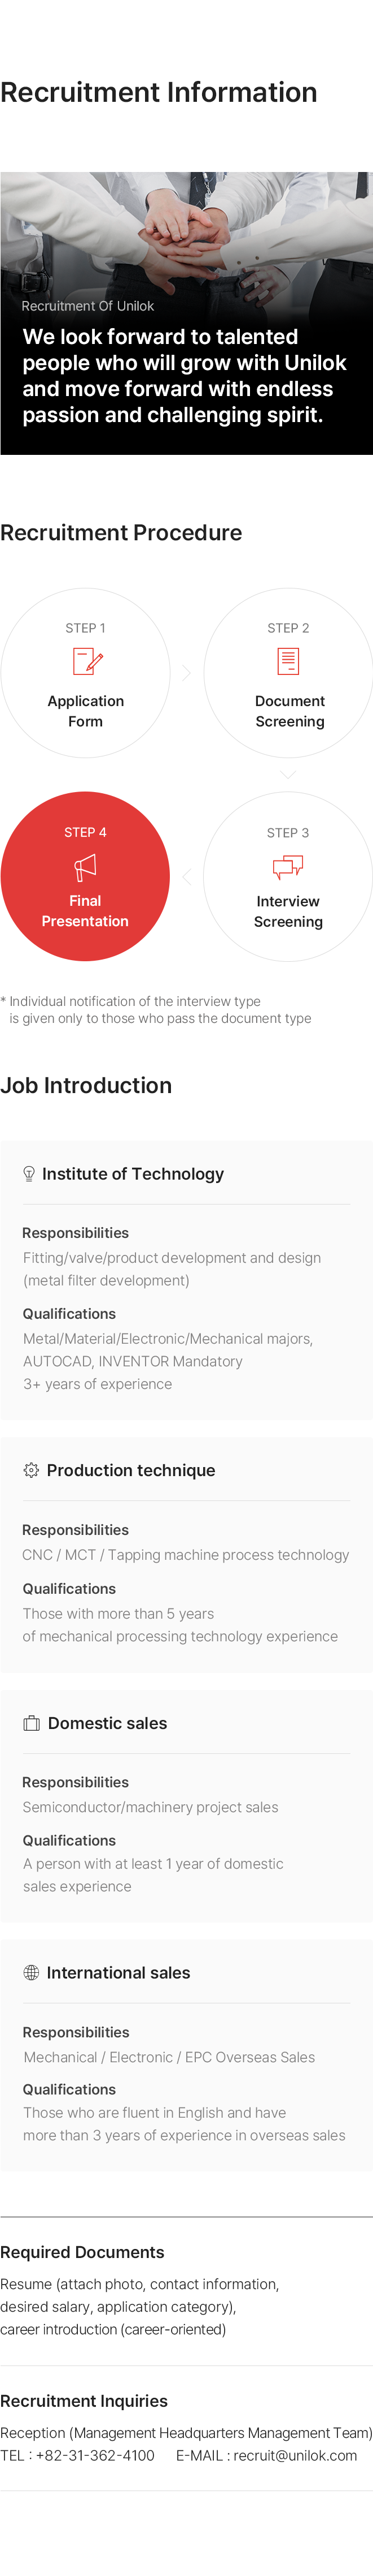Click the left chevron between Step 3 and Step 4
The height and width of the screenshot is (2559, 373).
[x=186, y=875]
